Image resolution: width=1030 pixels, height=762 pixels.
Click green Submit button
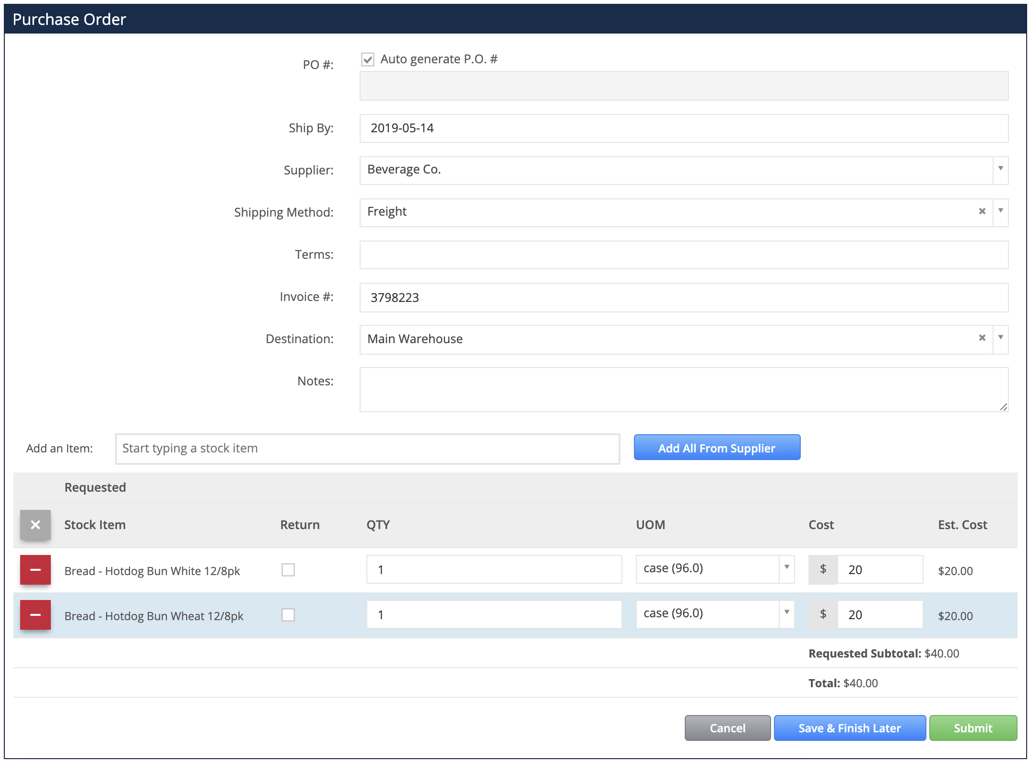tap(973, 728)
